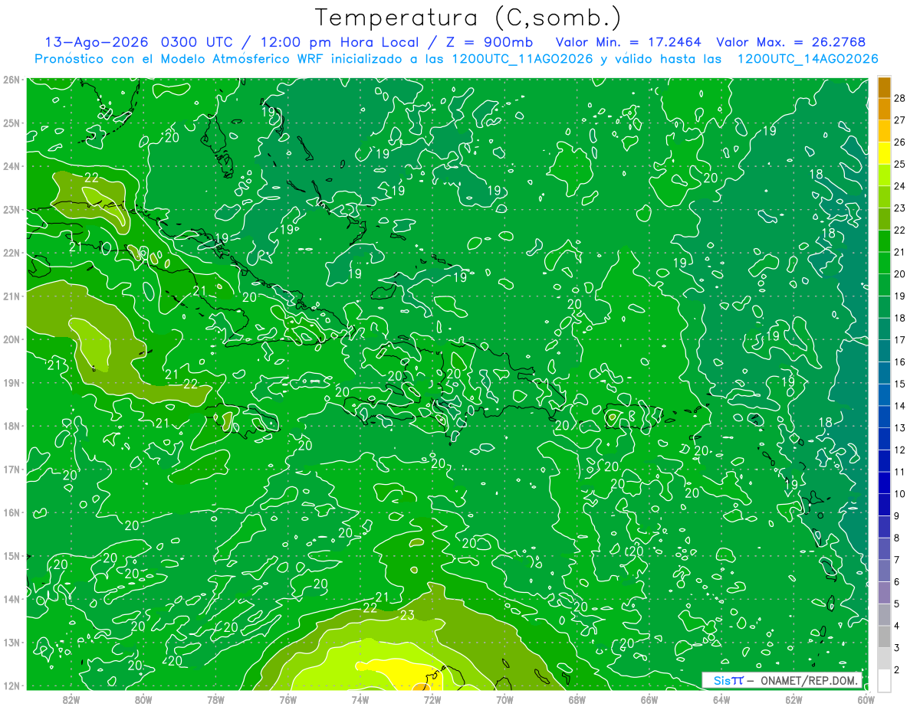Click the colorbar label "16"
The image size is (920, 710).
click(x=900, y=362)
